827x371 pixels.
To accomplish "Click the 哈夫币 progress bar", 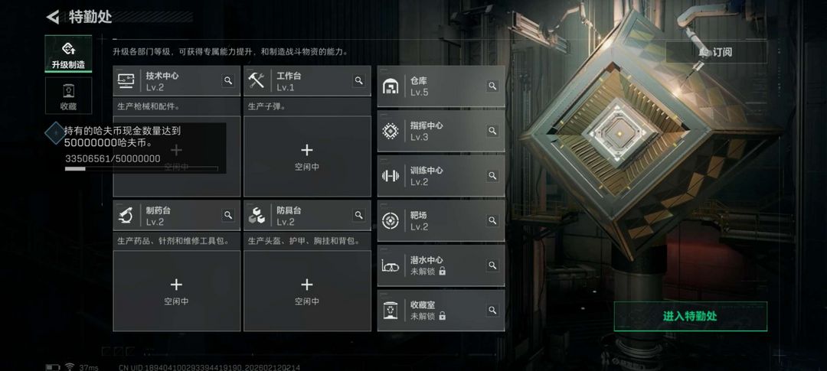I will pyautogui.click(x=142, y=168).
